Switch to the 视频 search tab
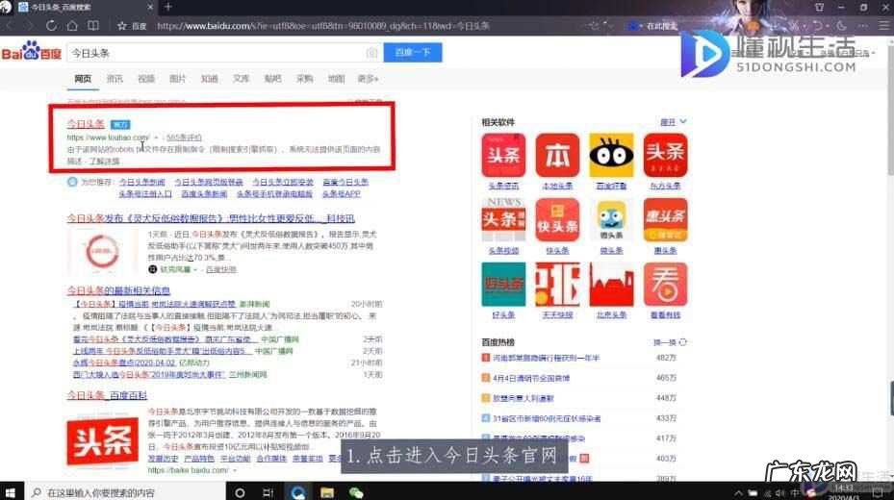Image resolution: width=894 pixels, height=500 pixels. click(x=146, y=79)
